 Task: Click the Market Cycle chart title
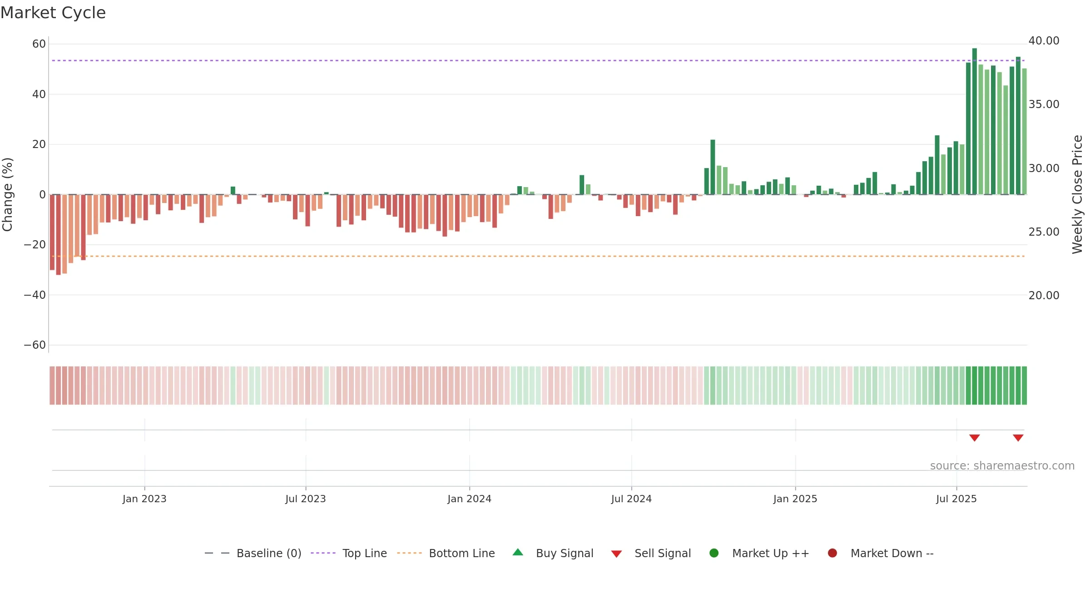tap(53, 13)
